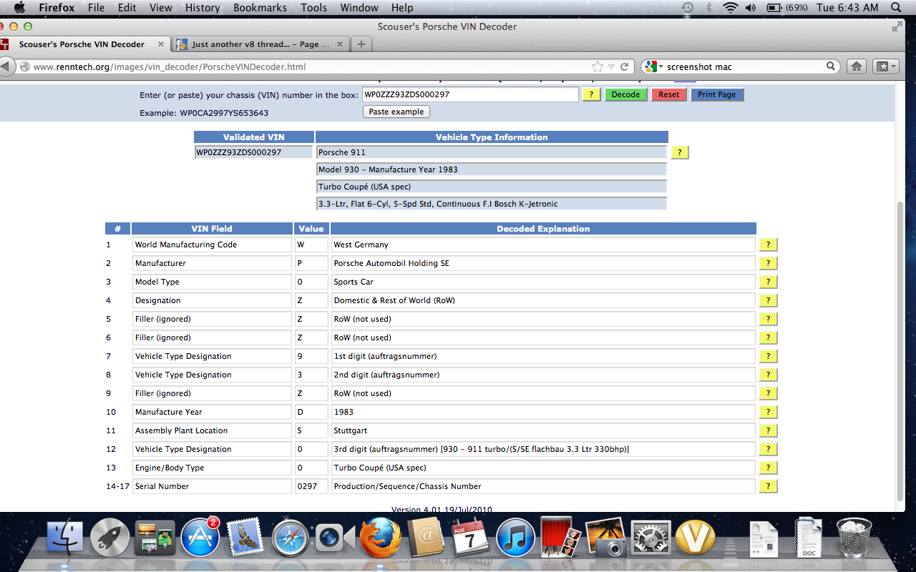The image size is (916, 572).
Task: Open iPhoto in the dock
Action: (x=605, y=538)
